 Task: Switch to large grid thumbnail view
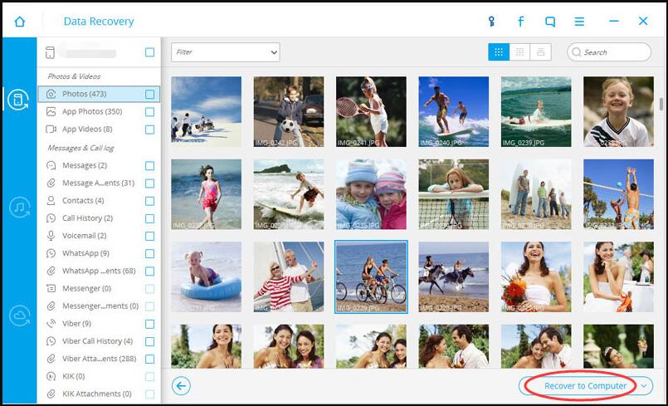coord(499,52)
